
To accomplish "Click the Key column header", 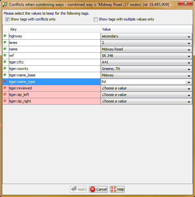I will (x=54, y=29).
